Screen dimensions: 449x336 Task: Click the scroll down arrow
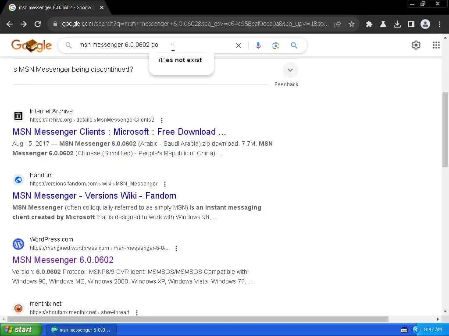coord(445,311)
